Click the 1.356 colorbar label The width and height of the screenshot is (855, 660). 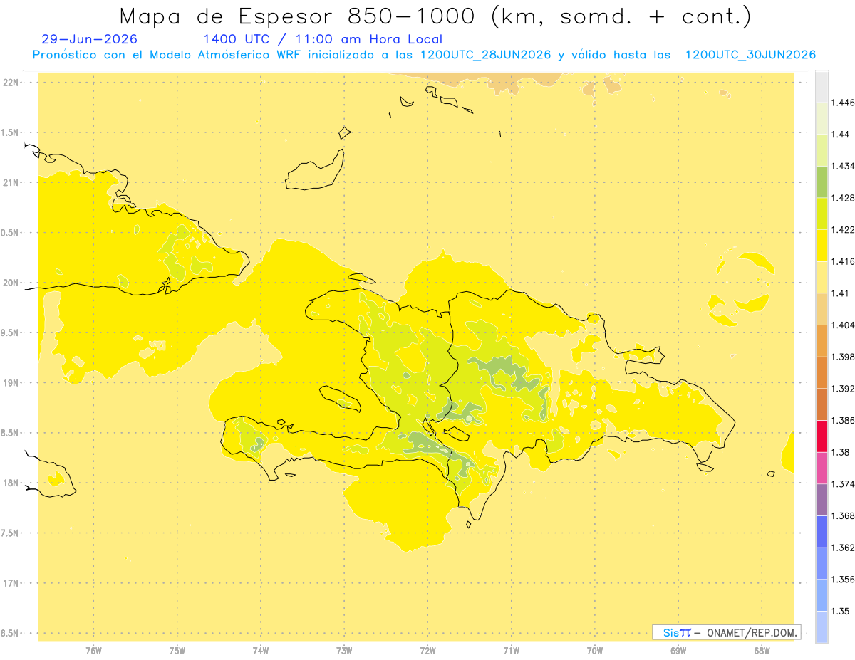pos(842,580)
